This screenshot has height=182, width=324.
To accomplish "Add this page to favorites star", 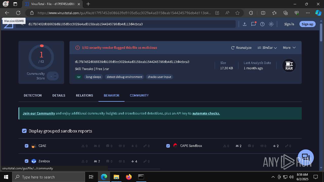I will point(237,13).
